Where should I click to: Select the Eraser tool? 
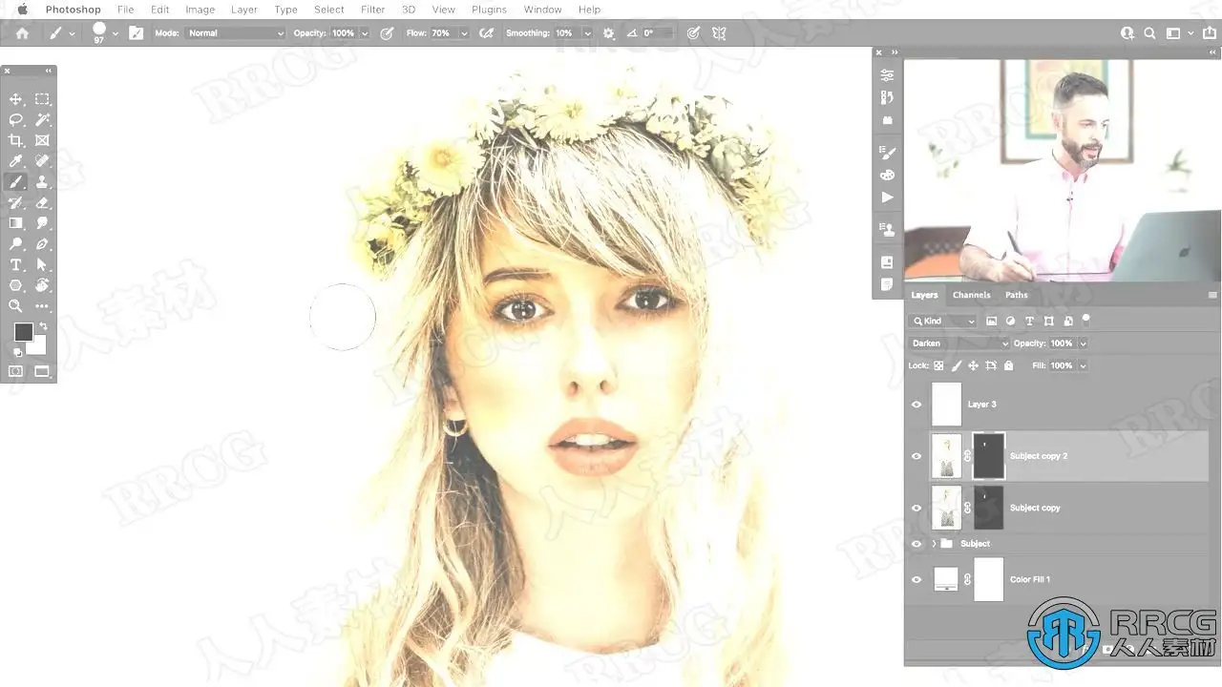(x=42, y=203)
